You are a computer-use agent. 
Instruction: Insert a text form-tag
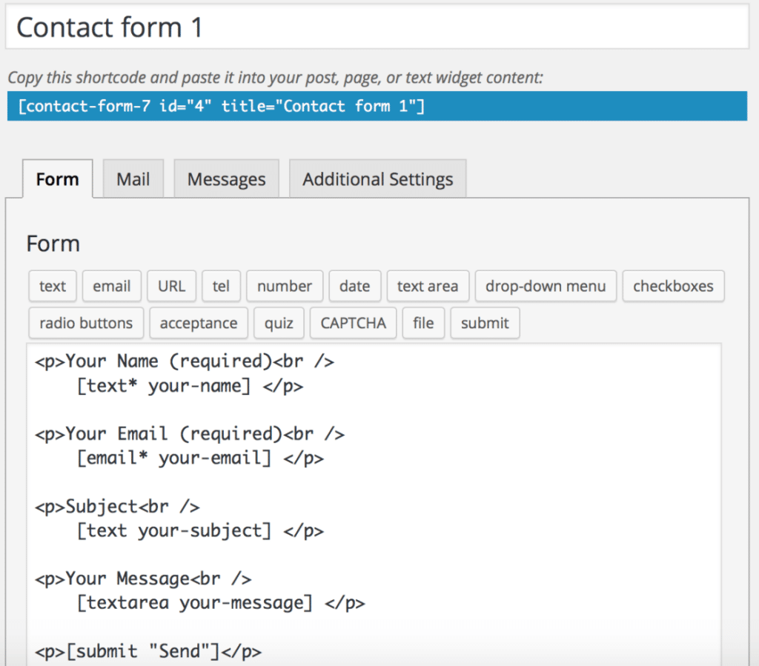pyautogui.click(x=52, y=286)
